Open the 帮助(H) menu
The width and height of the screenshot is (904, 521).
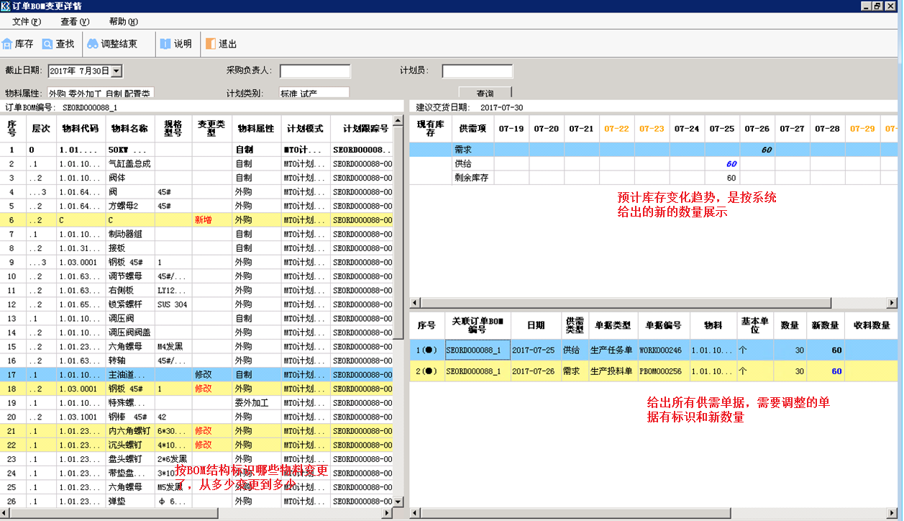click(x=124, y=22)
